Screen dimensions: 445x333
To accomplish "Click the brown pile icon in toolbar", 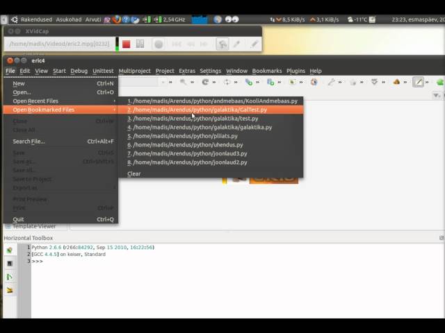I will point(396,82).
